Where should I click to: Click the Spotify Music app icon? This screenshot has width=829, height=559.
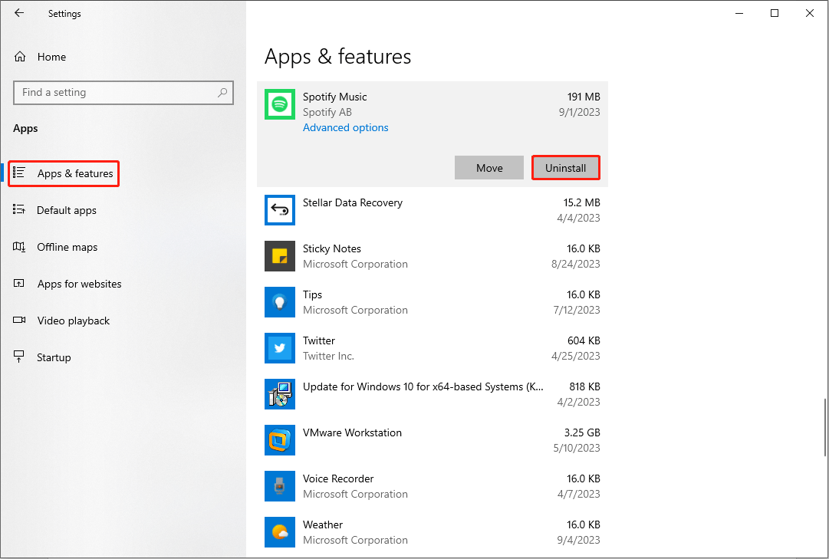coord(280,104)
